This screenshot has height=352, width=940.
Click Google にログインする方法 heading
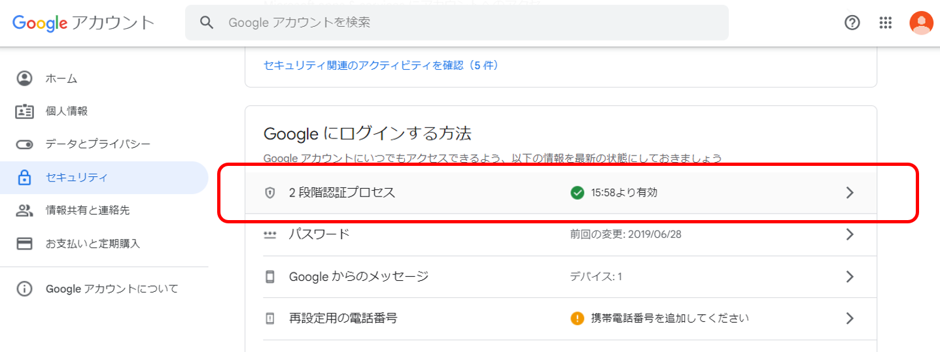tap(367, 134)
